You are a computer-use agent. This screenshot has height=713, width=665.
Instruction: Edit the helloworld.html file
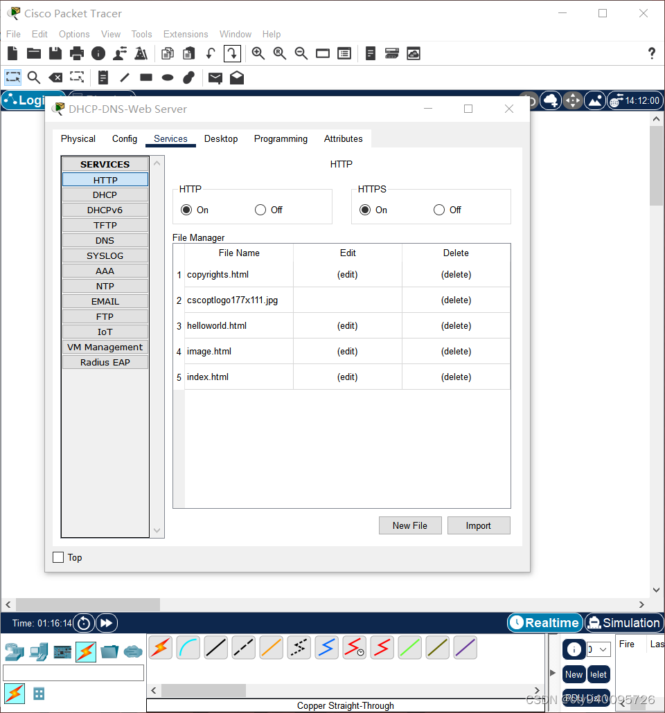(x=347, y=325)
